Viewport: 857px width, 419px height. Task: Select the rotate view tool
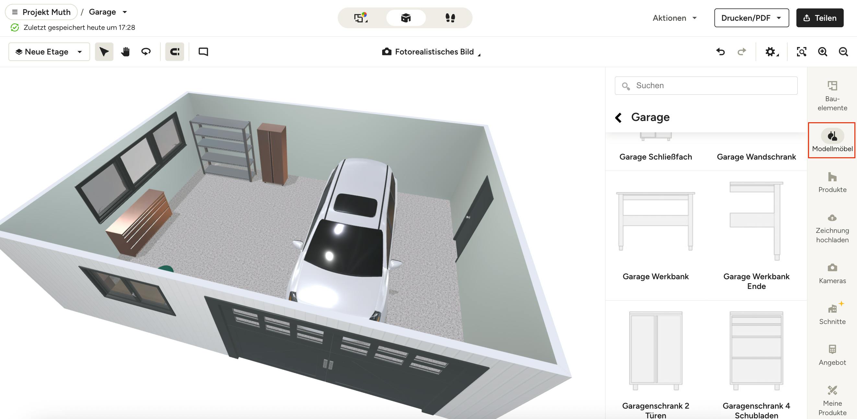[x=146, y=52]
